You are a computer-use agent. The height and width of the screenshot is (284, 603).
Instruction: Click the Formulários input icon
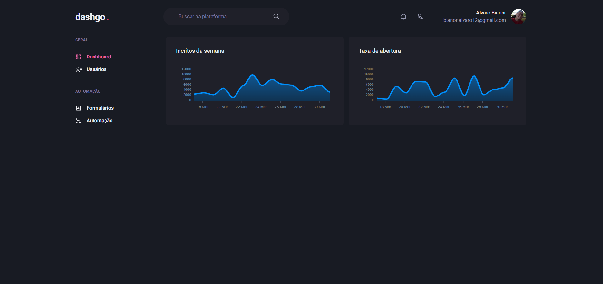(x=78, y=108)
